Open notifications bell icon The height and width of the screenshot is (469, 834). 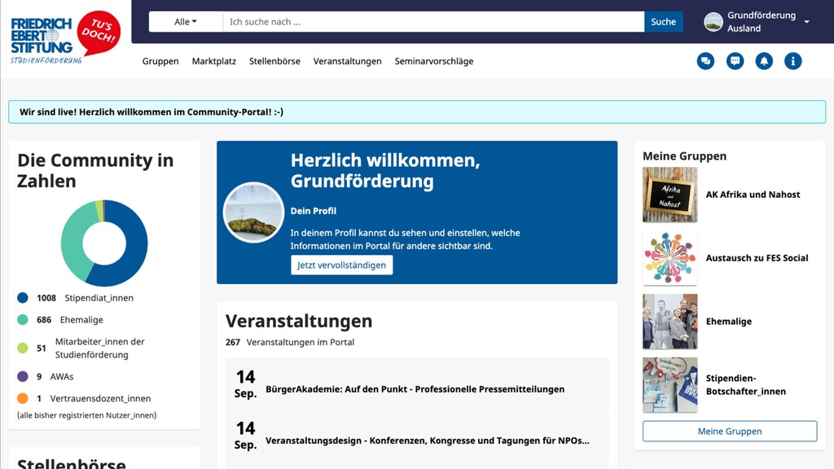(x=764, y=61)
